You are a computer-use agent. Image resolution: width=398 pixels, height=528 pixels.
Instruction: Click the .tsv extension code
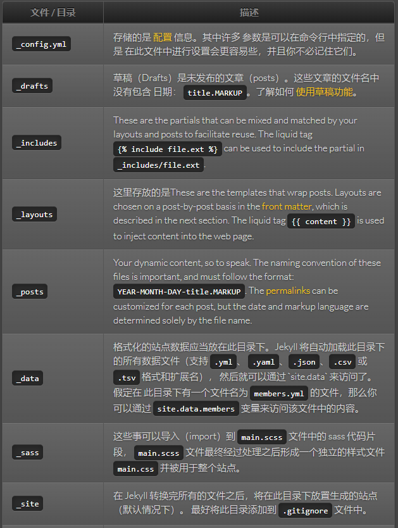click(x=127, y=377)
